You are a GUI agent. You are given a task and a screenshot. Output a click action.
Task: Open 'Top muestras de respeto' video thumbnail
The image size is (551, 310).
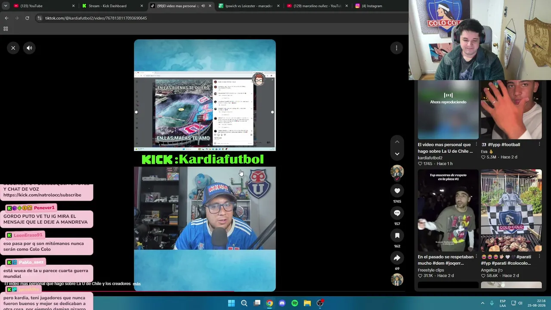point(448,211)
